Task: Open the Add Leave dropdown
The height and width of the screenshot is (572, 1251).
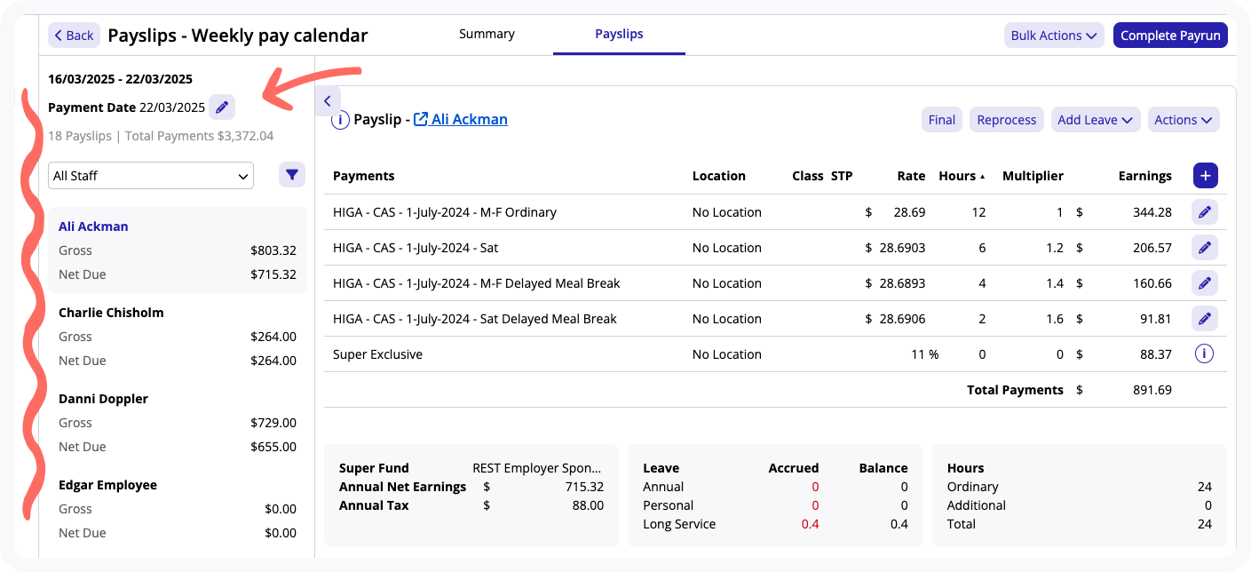Action: (1096, 120)
